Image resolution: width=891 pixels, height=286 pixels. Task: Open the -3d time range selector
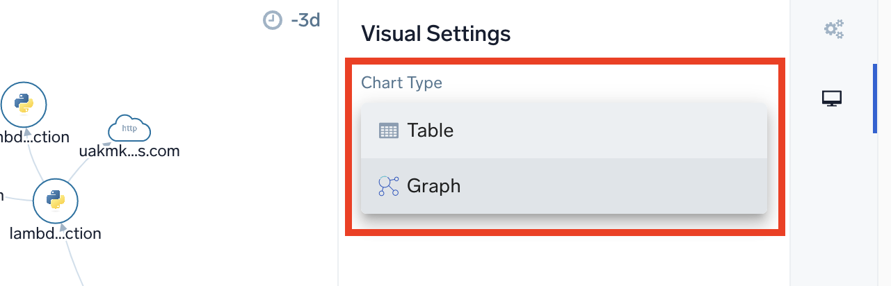[x=305, y=20]
